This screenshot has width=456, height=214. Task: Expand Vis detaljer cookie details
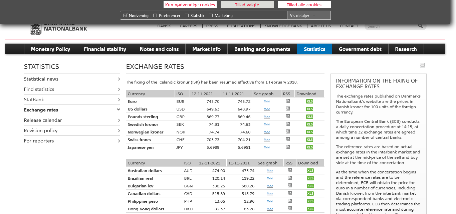[x=308, y=16]
